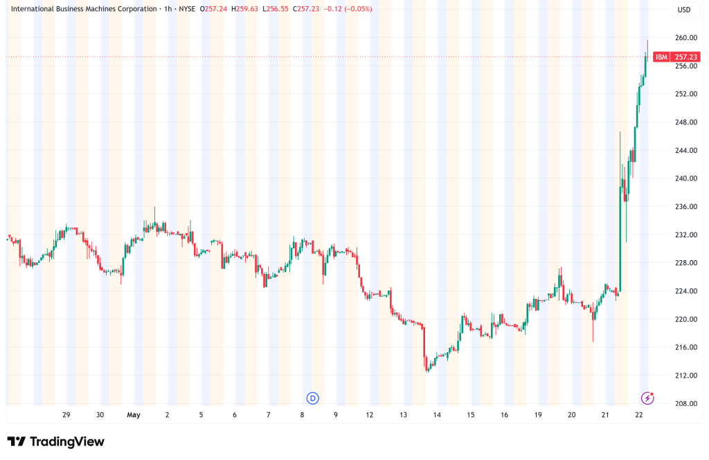Image resolution: width=709 pixels, height=460 pixels.
Task: Click the date label 20 on time axis
Action: (571, 415)
